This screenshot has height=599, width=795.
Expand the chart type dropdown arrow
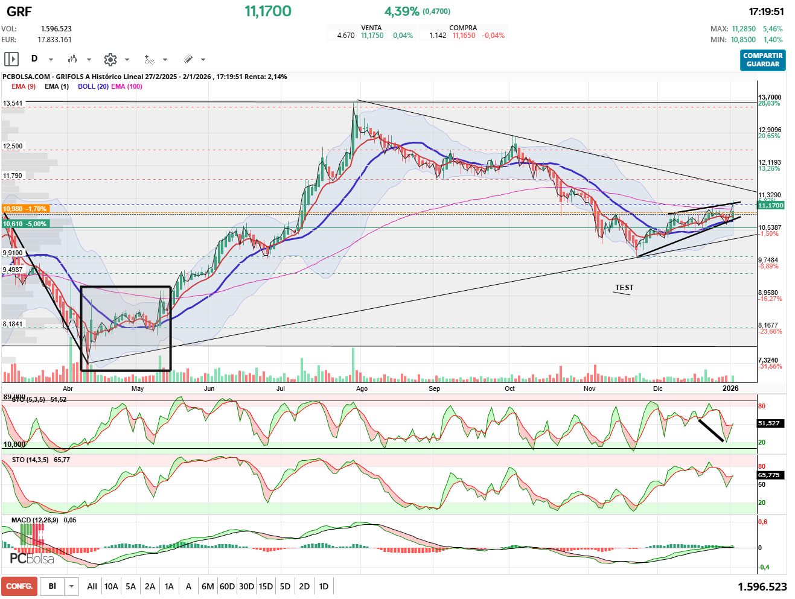click(89, 60)
